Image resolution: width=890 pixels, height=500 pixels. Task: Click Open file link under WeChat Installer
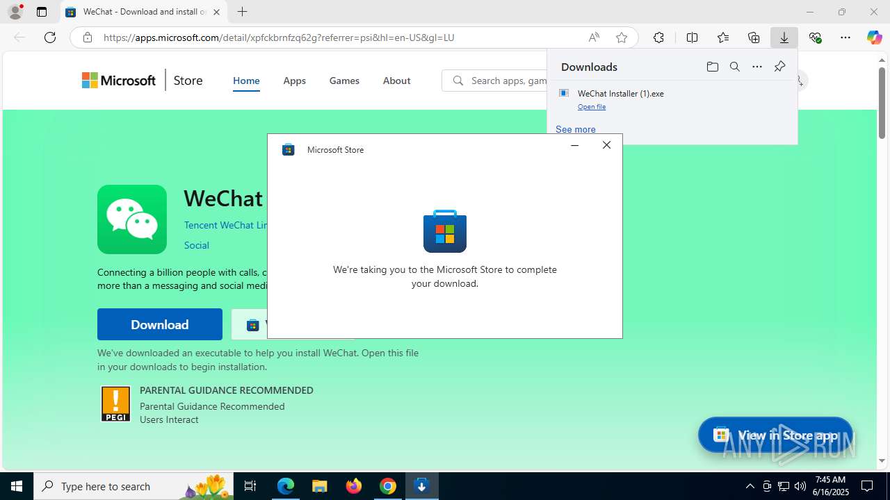(592, 107)
